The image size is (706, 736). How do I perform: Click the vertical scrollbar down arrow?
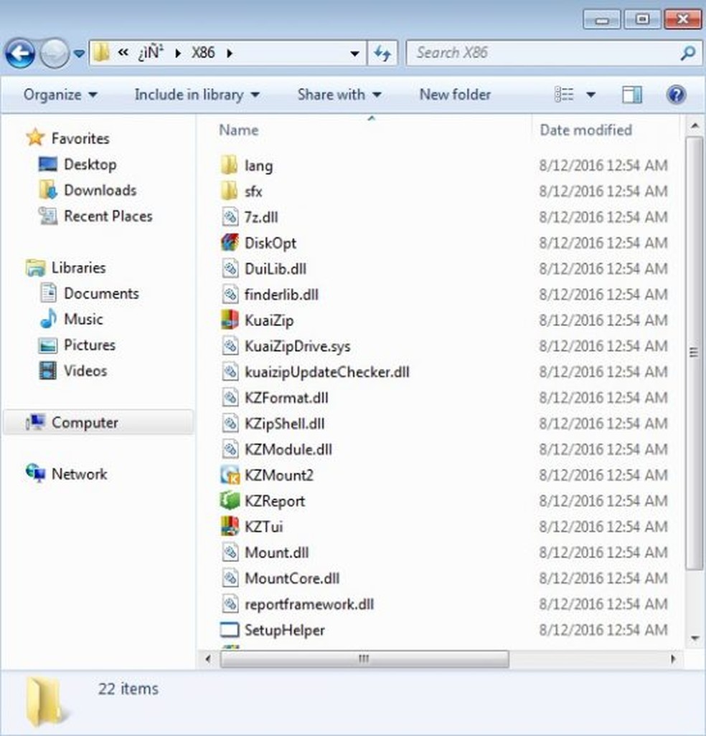[695, 639]
